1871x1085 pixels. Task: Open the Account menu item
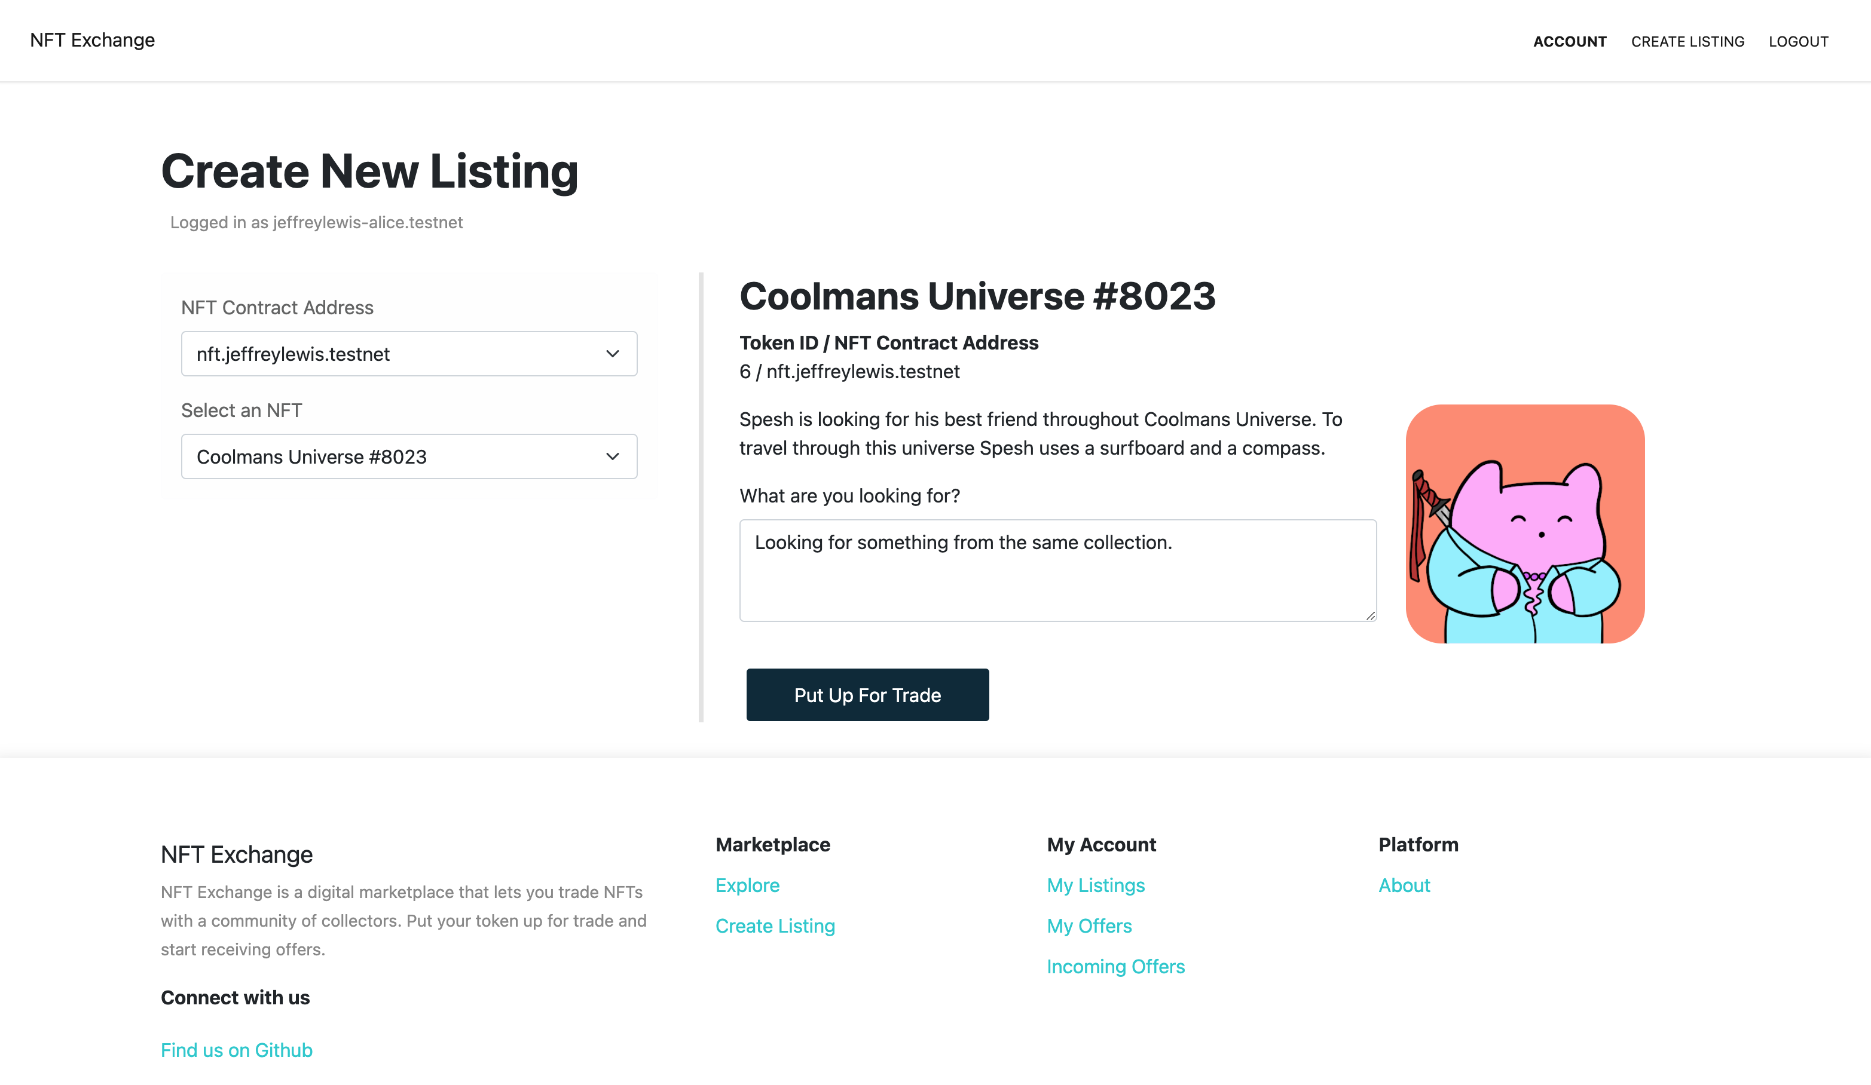(x=1570, y=42)
